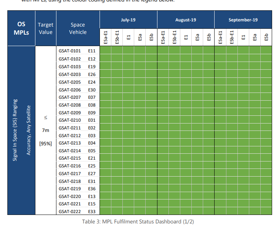Click the E24 satellite code
Image resolution: width=278 pixels, height=233 pixels.
point(92,82)
